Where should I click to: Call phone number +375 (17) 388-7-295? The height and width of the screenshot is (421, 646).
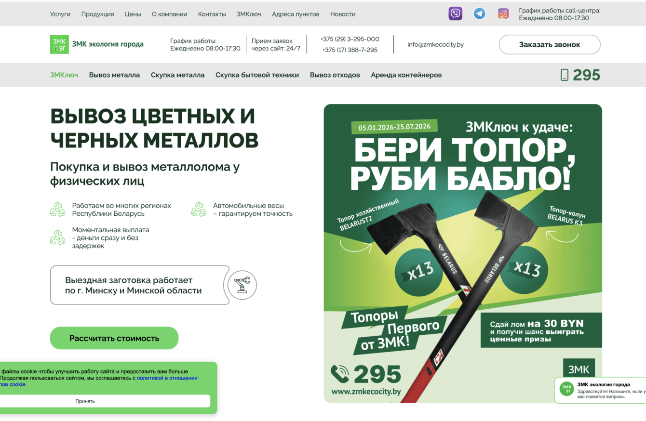pyautogui.click(x=350, y=50)
